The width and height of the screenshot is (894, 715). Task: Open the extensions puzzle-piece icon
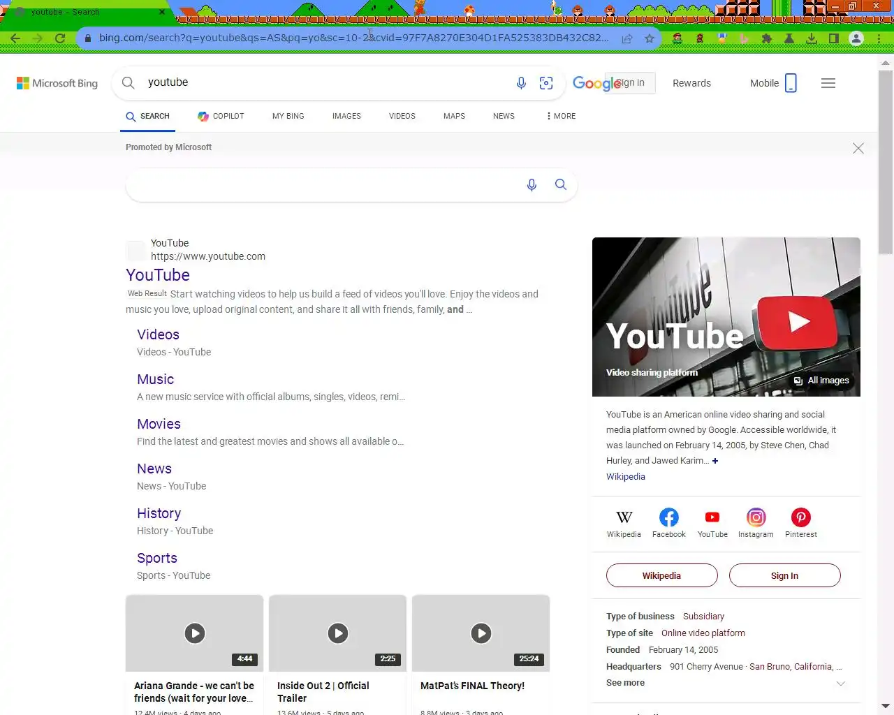pos(767,38)
